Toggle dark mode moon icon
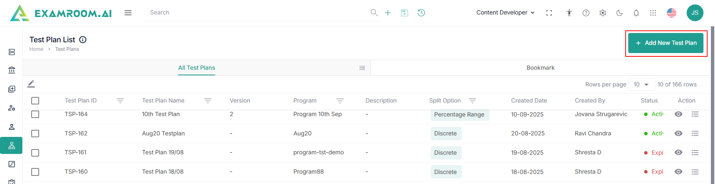The height and width of the screenshot is (184, 715). pyautogui.click(x=619, y=13)
